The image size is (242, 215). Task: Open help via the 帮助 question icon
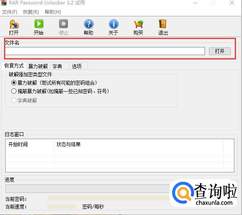88,24
